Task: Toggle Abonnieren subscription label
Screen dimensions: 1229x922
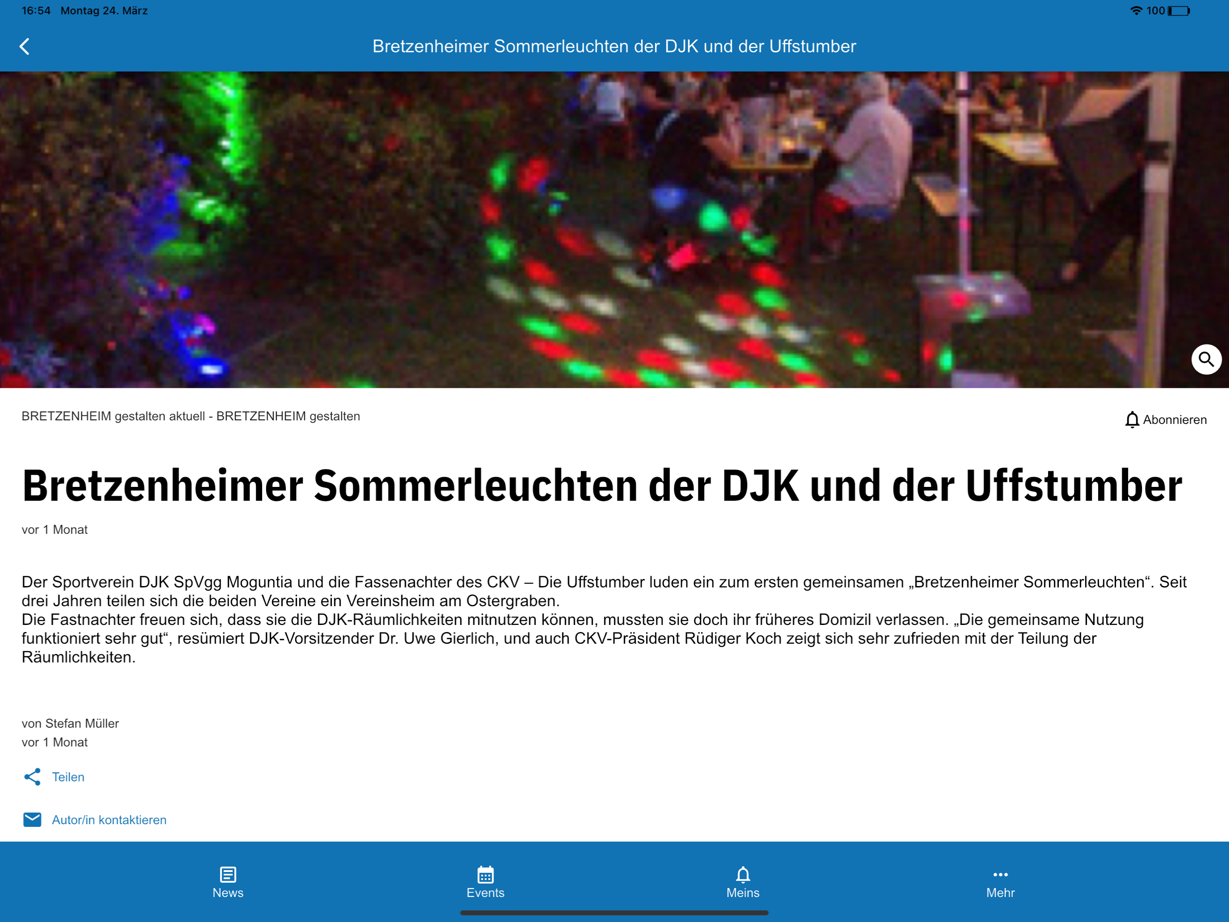Action: 1175,419
